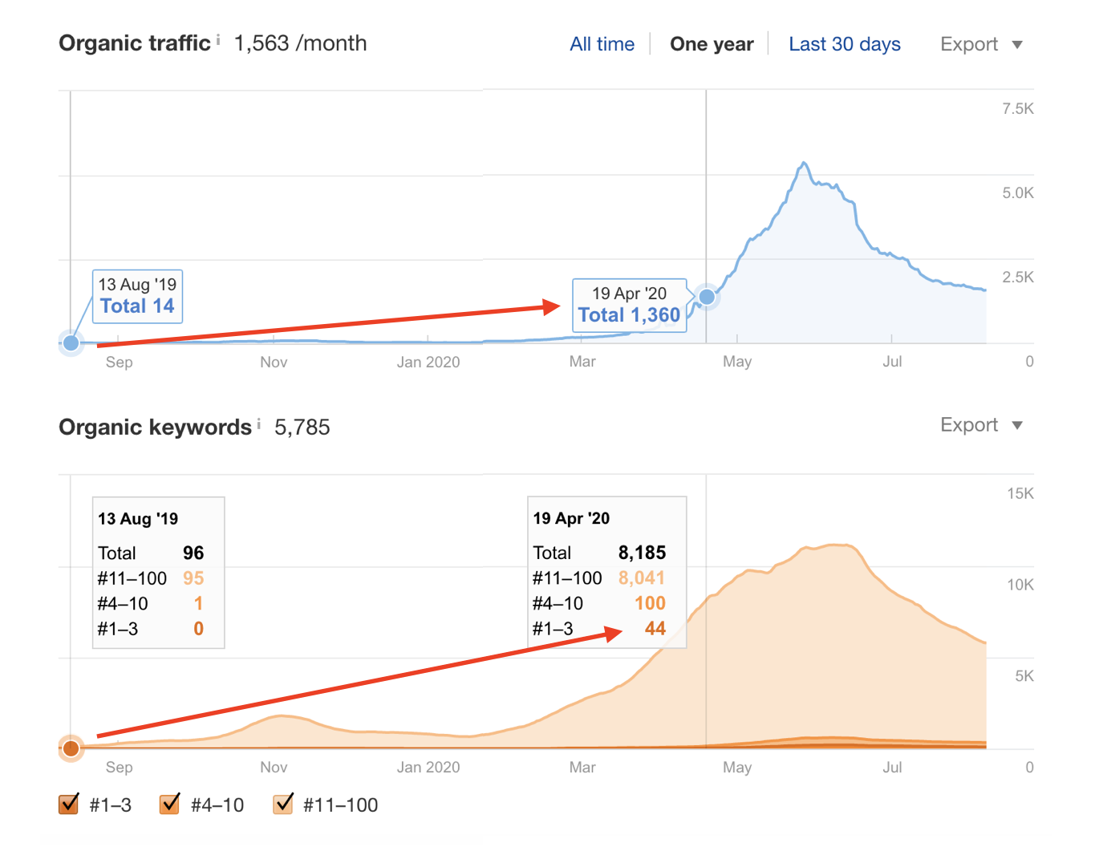Switch to the All time view
Screen dimensions: 1099x847
602,44
